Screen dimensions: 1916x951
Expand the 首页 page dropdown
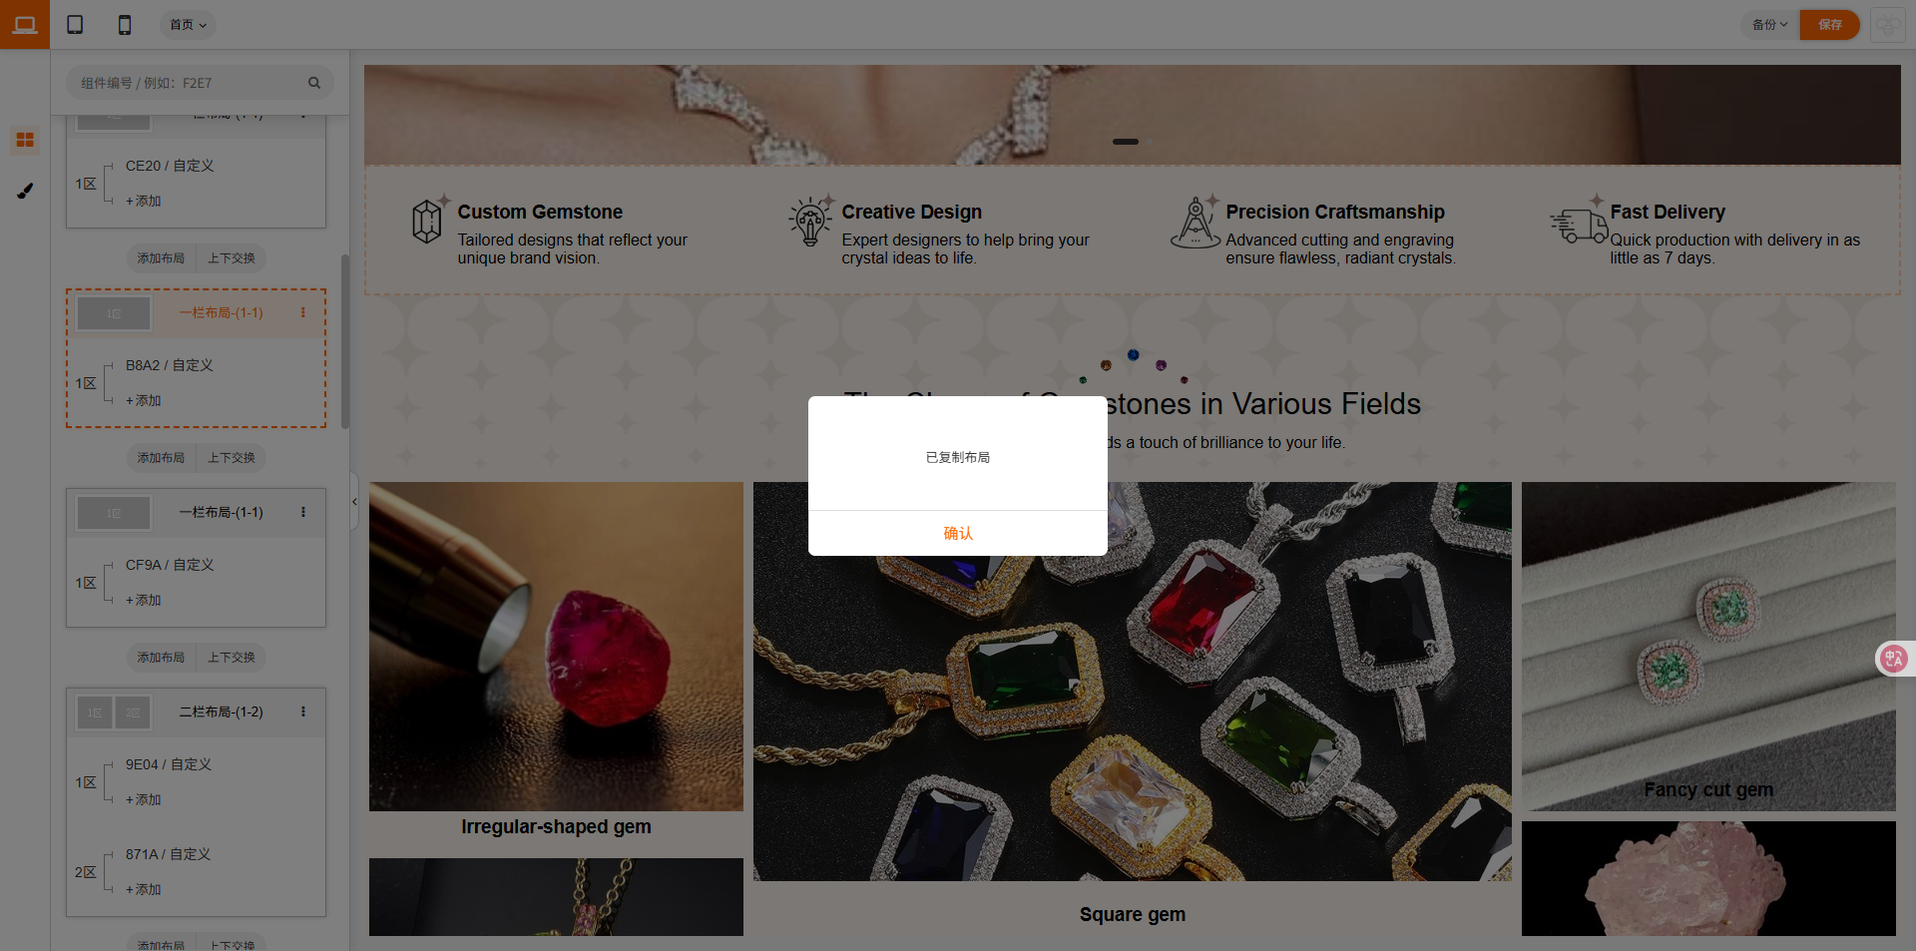click(x=188, y=24)
